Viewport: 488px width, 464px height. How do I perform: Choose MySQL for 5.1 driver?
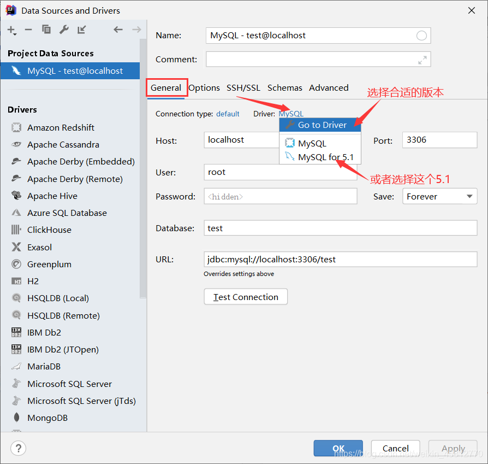click(320, 157)
